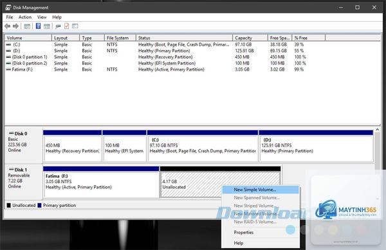The width and height of the screenshot is (386, 250).
Task: Sort by the % Free column header
Action: 309,38
